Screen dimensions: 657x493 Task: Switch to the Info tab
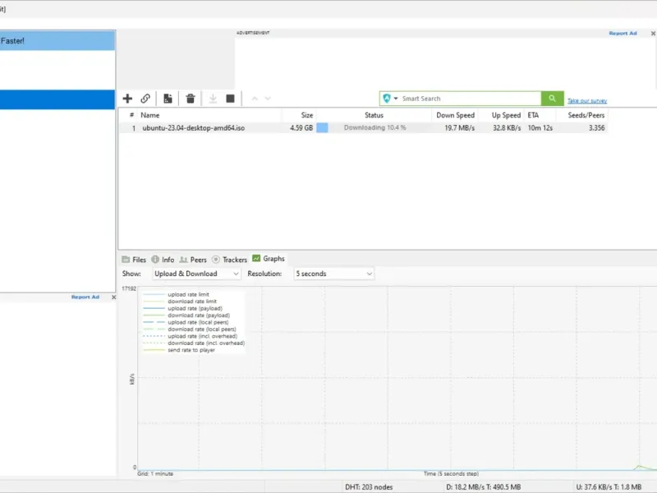[163, 260]
